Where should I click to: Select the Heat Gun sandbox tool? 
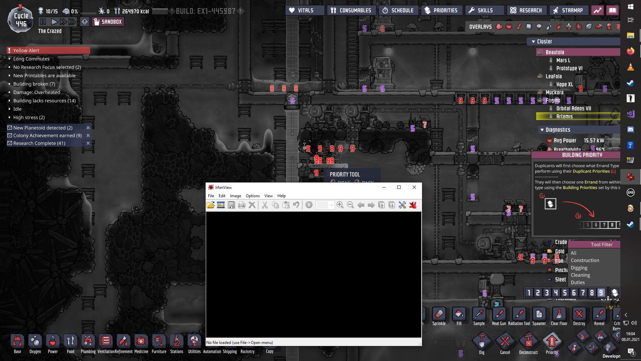click(499, 315)
